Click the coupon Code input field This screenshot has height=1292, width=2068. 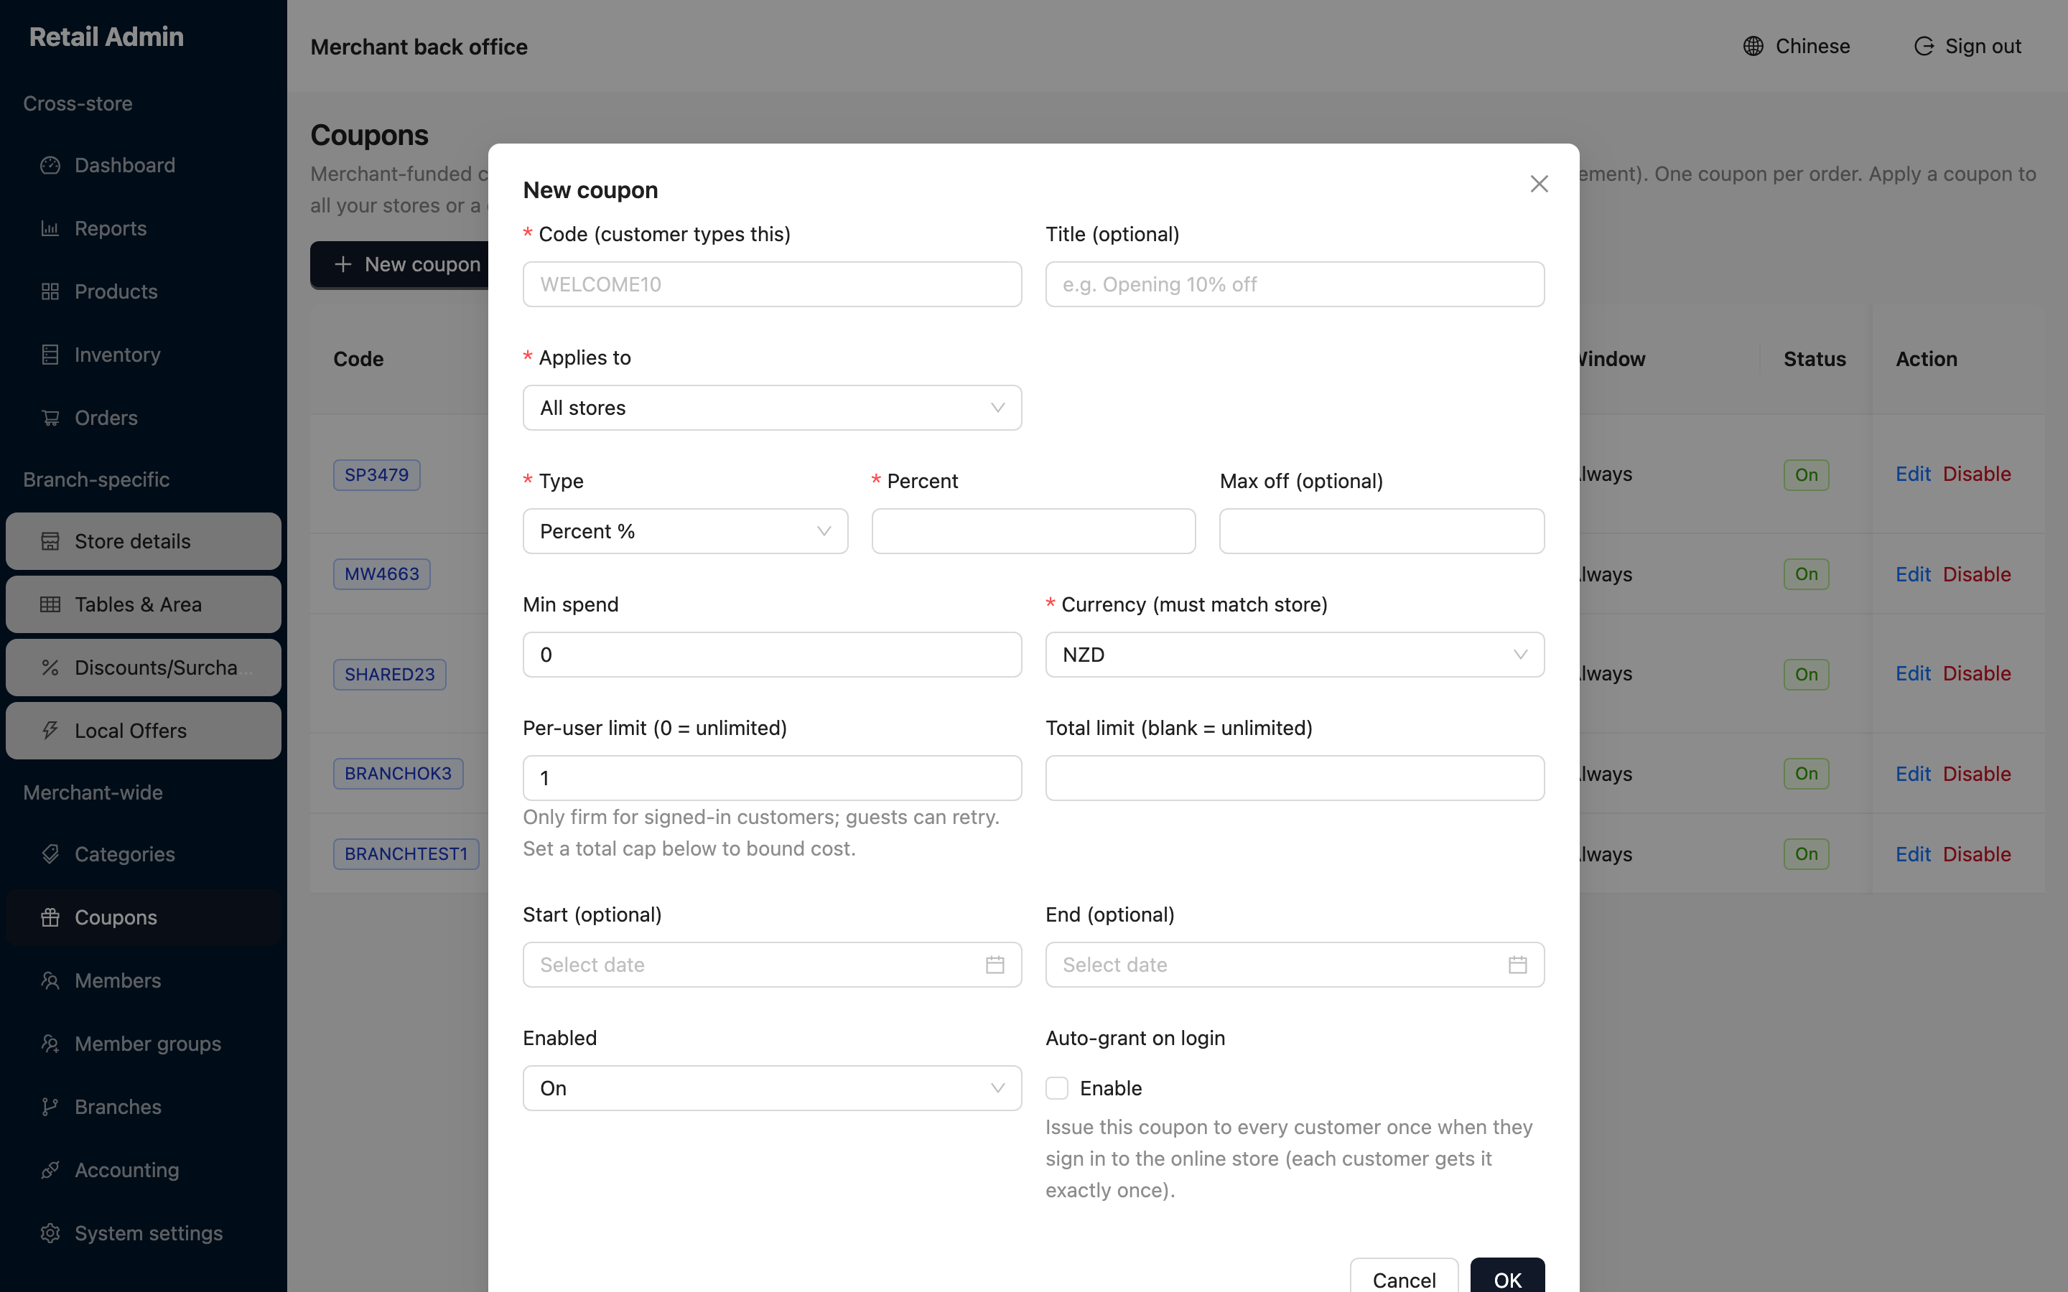772,284
